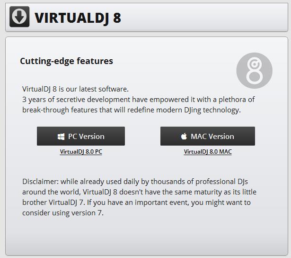The height and width of the screenshot is (258, 291).
Task: Download the PC Version
Action: (x=81, y=136)
